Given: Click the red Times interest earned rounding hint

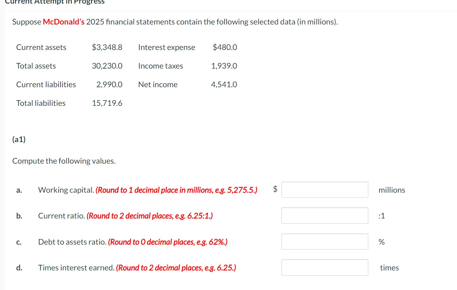Looking at the screenshot, I should click(176, 268).
